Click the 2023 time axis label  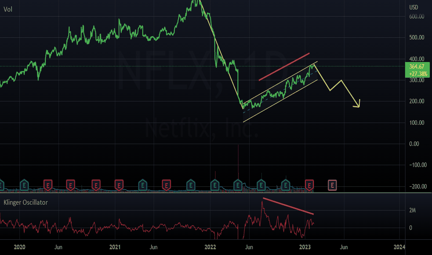point(305,247)
